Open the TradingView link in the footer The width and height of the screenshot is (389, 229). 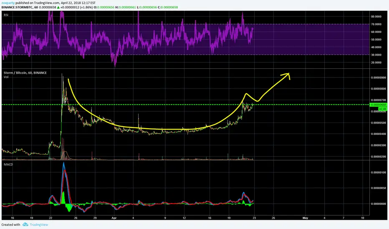[x=39, y=224]
